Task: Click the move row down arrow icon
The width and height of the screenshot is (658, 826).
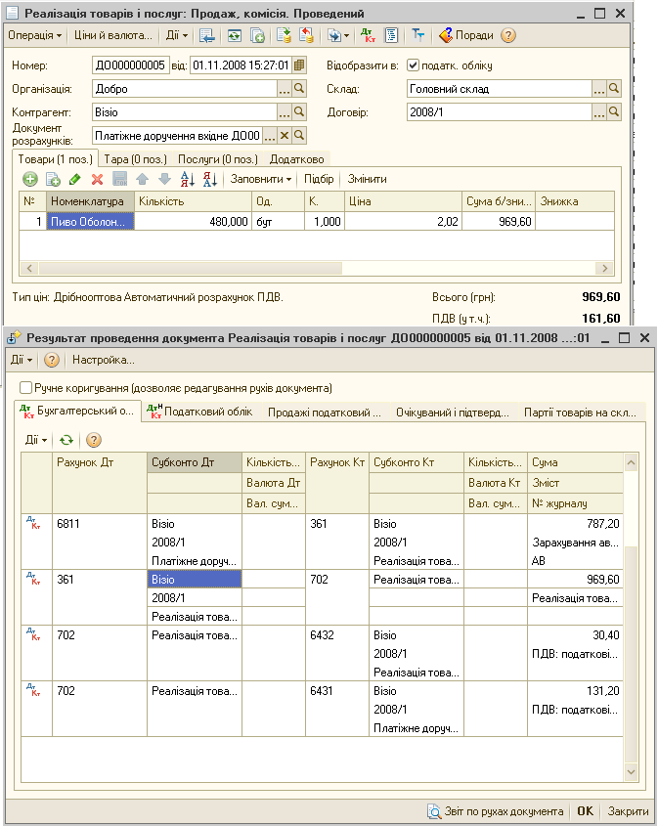Action: pos(165,179)
